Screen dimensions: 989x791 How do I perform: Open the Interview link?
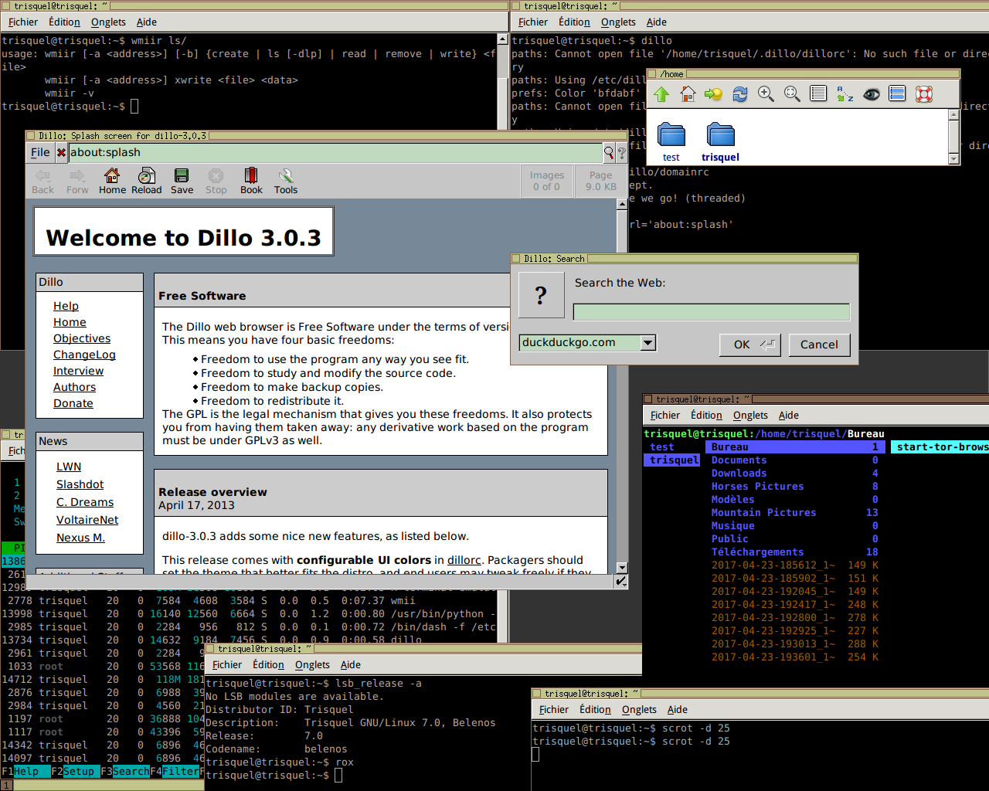tap(78, 371)
